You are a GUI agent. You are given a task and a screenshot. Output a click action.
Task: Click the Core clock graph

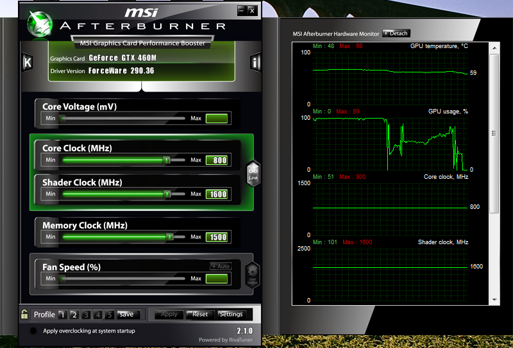point(390,210)
